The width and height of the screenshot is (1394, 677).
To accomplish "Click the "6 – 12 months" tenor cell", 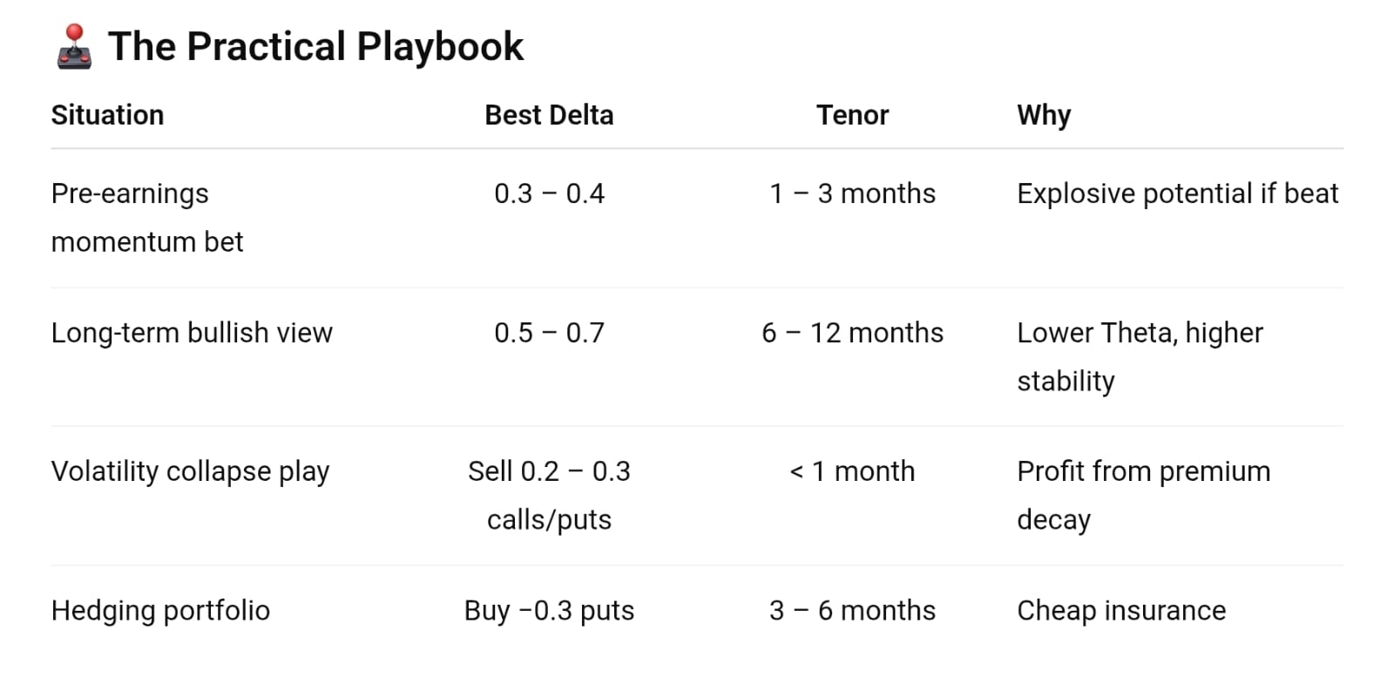I will click(852, 333).
